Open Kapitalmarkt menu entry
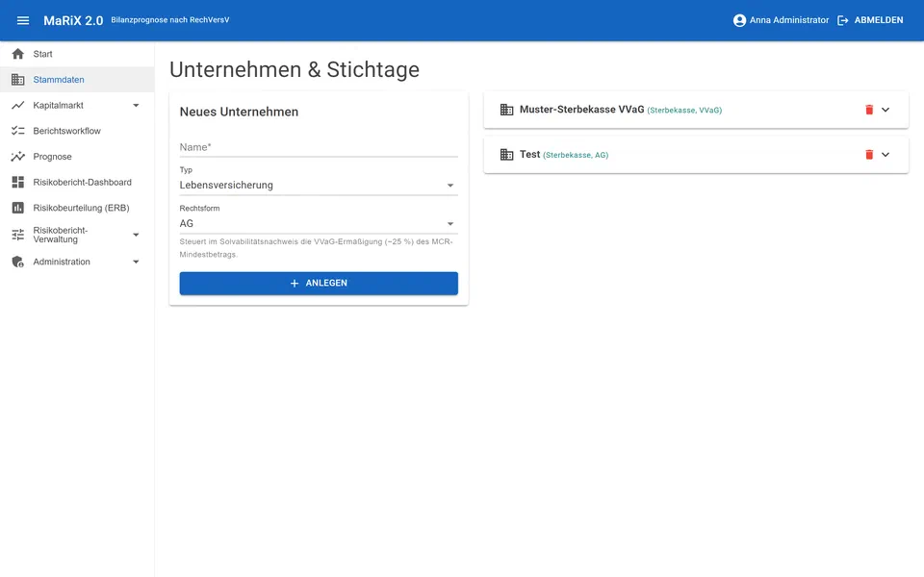Screen dimensions: 924x577 77,106
